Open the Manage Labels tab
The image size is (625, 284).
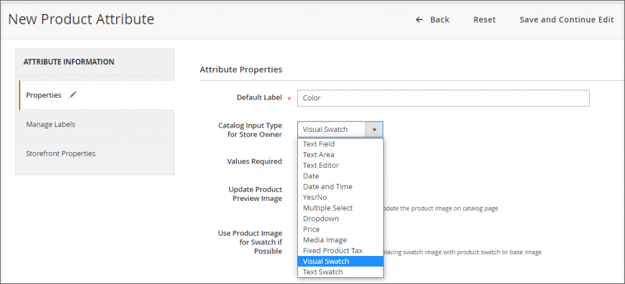(x=51, y=124)
